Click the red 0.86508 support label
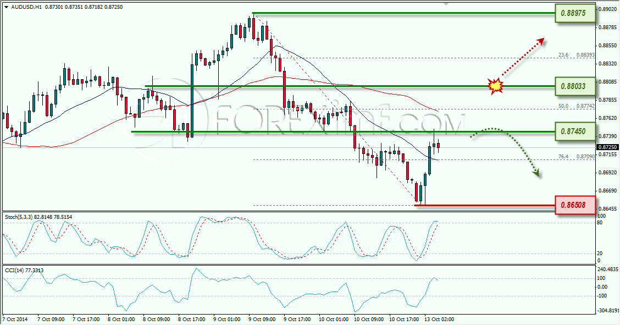The image size is (620, 325). [x=575, y=205]
